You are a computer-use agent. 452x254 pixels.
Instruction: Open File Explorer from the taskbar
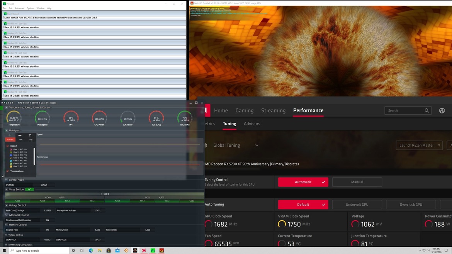pos(100,251)
